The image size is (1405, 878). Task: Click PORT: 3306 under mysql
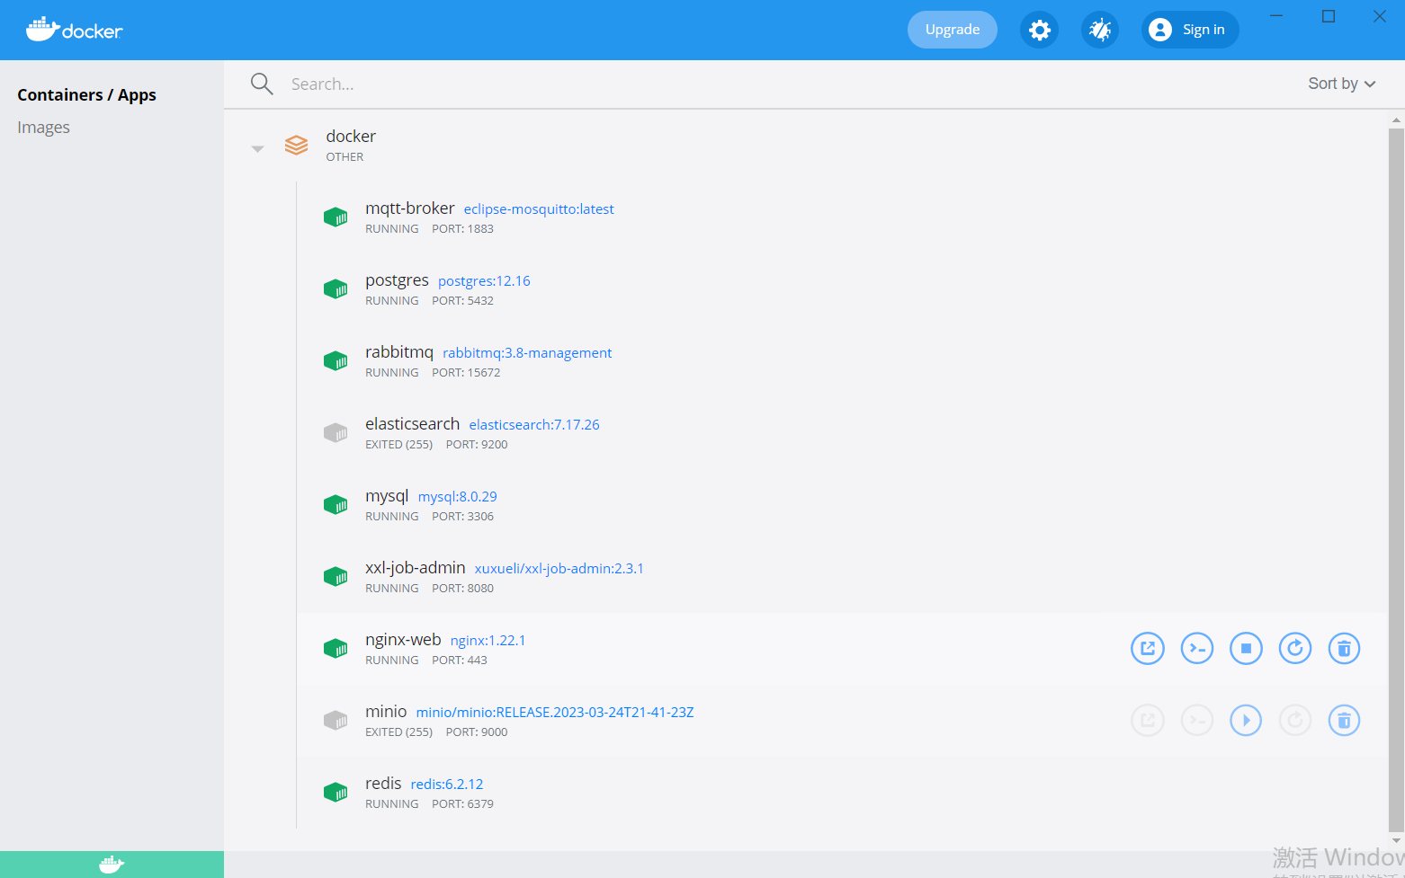click(x=462, y=516)
